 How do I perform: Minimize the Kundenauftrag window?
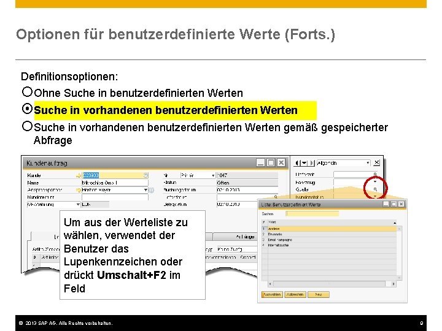click(x=260, y=162)
